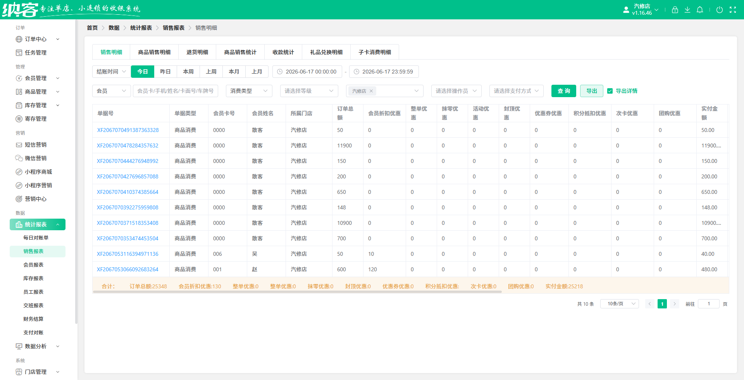Click the user avatar icon in header

click(626, 10)
